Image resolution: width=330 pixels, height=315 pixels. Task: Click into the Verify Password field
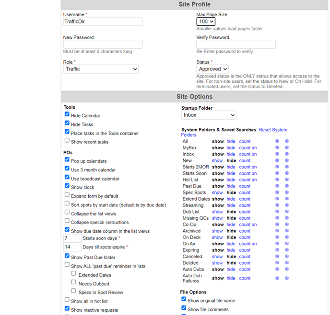[x=236, y=45]
